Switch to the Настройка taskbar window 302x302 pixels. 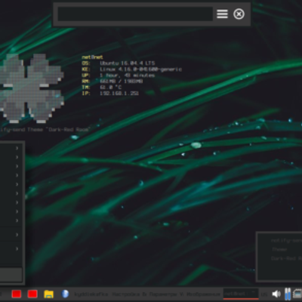[126, 294]
